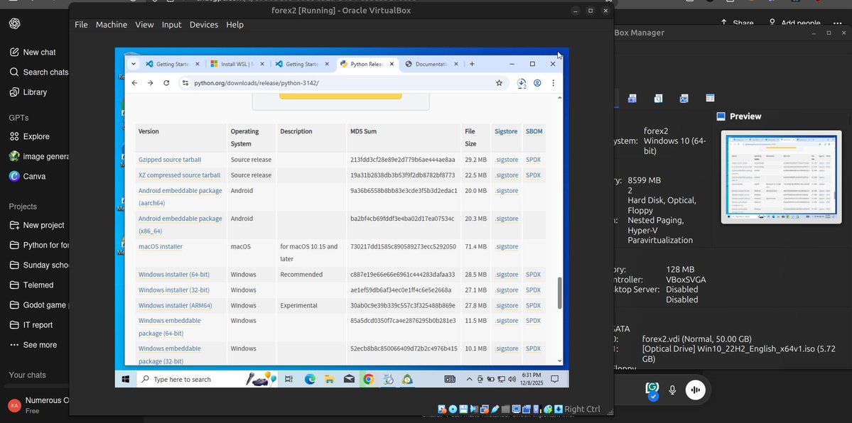Open the Chrome tab search dropdown
Screen dimensions: 852x423
click(133, 64)
